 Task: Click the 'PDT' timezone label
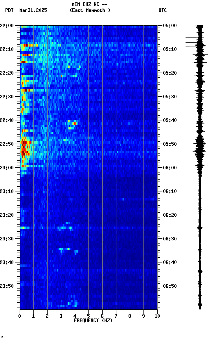coord(9,10)
